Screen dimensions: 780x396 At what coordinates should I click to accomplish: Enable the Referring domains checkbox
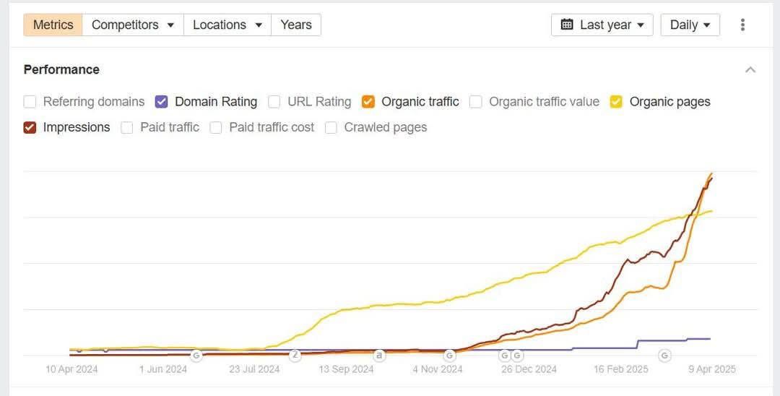[30, 102]
